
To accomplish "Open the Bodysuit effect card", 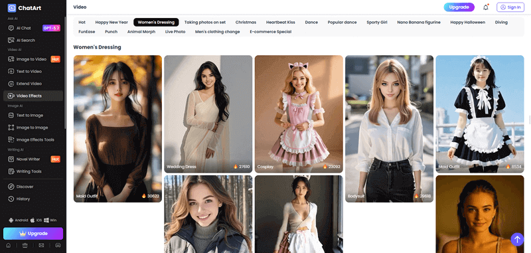I will (x=389, y=129).
